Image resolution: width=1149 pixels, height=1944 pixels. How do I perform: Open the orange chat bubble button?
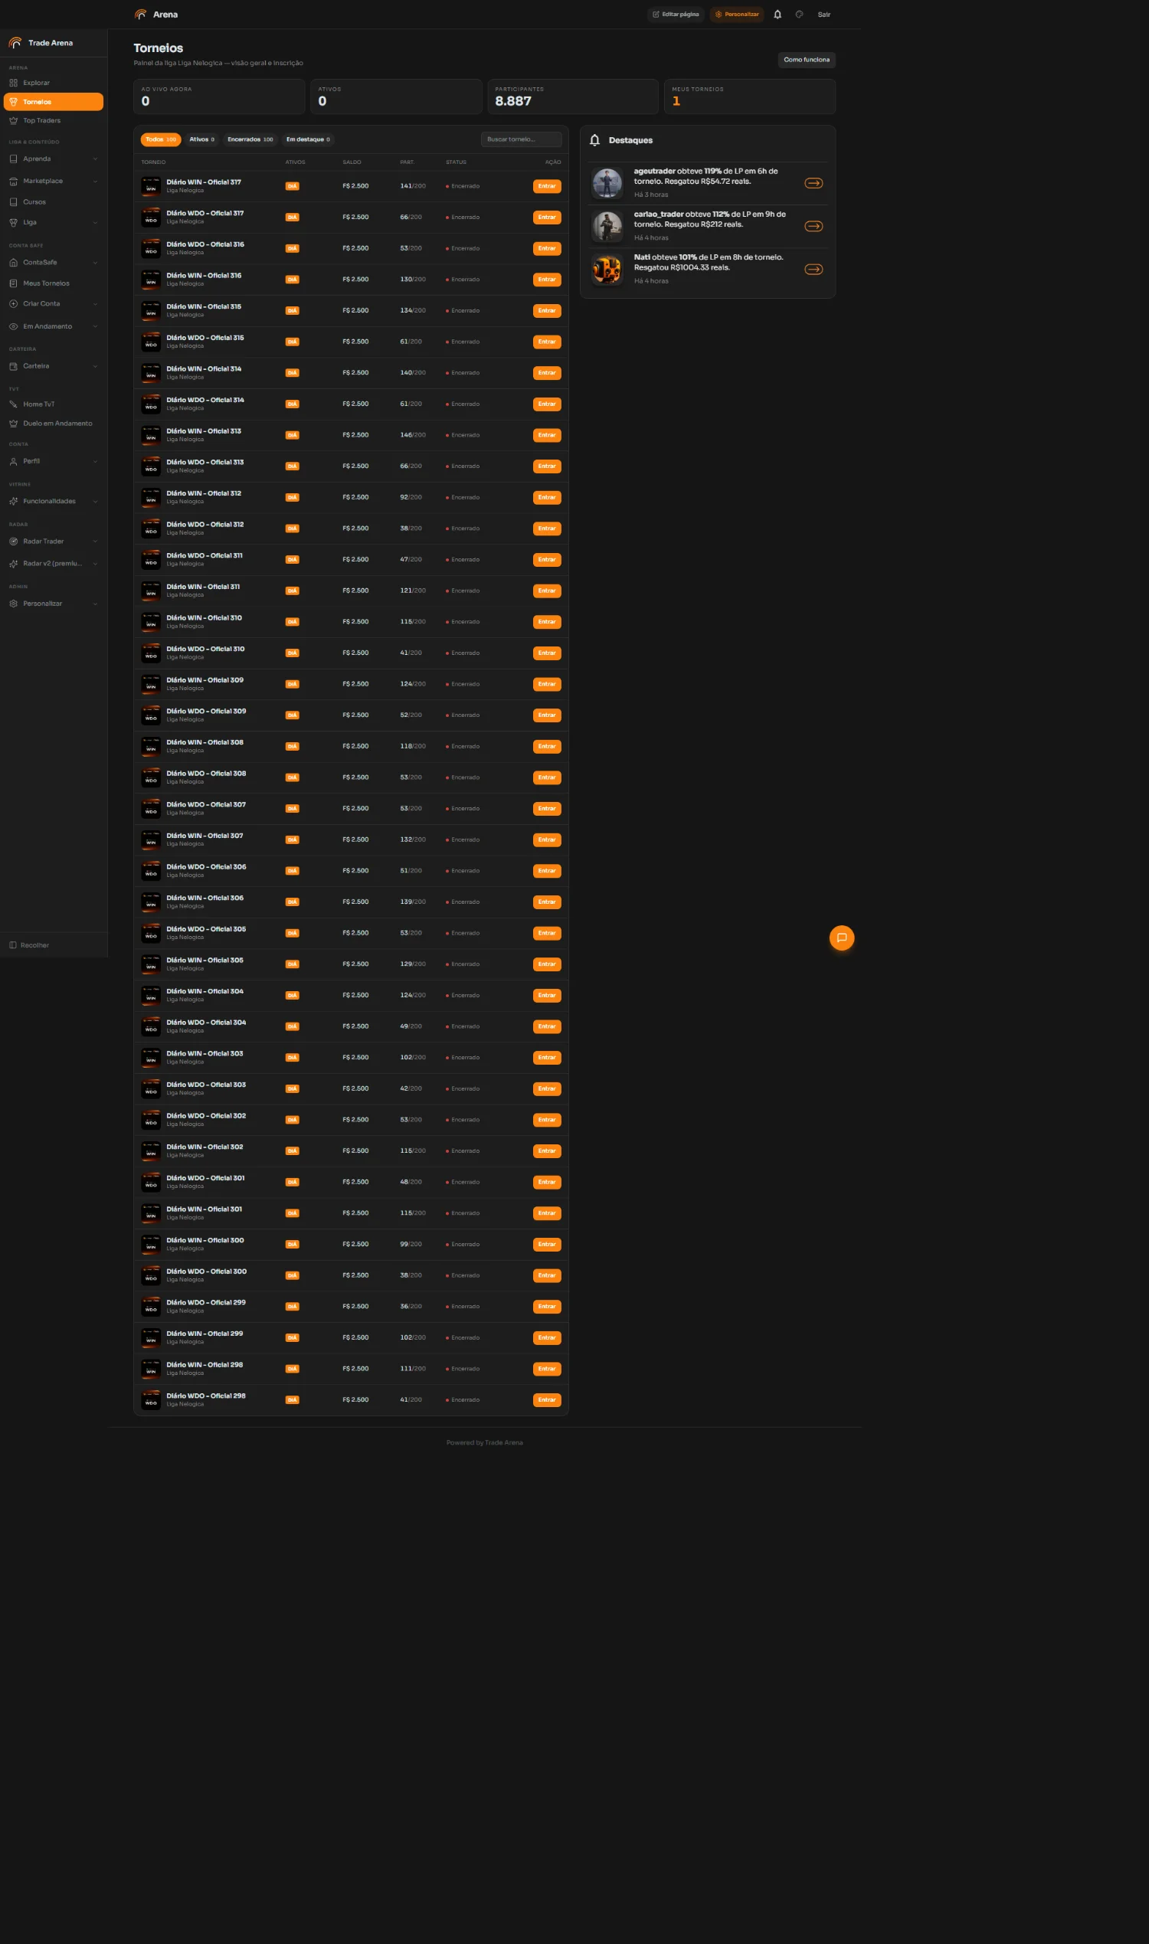tap(842, 938)
